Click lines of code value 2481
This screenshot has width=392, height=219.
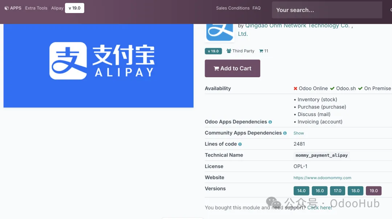click(x=299, y=144)
